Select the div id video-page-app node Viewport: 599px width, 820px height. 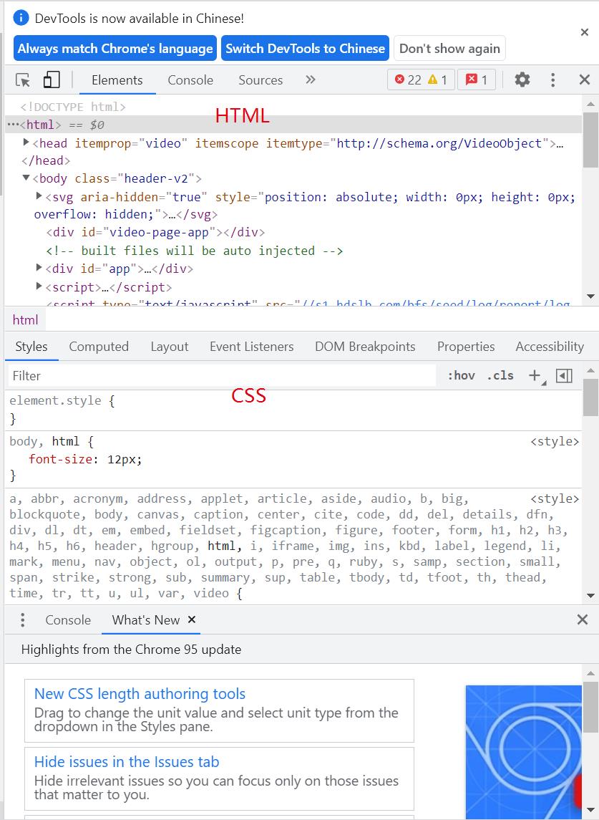(155, 232)
